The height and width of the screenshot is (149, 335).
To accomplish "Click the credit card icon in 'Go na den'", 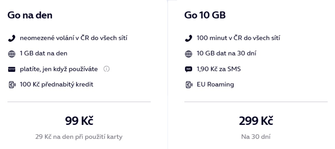I will click(x=11, y=69).
